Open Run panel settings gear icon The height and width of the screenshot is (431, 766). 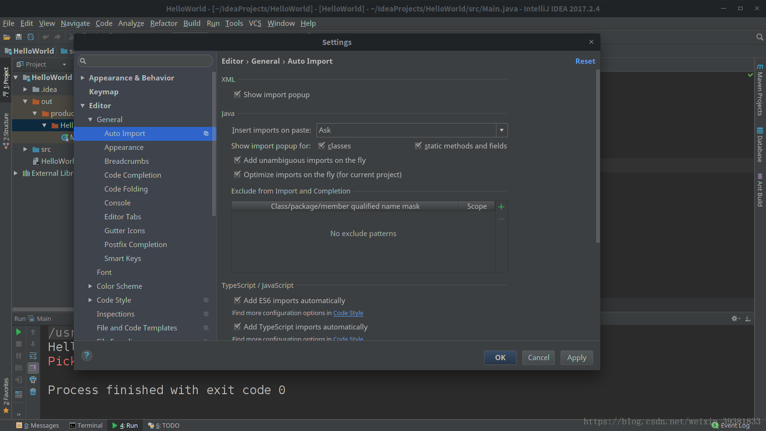point(736,318)
